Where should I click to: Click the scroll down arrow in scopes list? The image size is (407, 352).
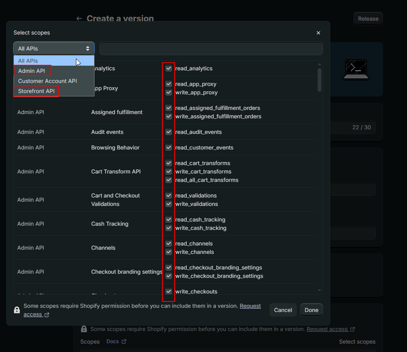[x=319, y=290]
